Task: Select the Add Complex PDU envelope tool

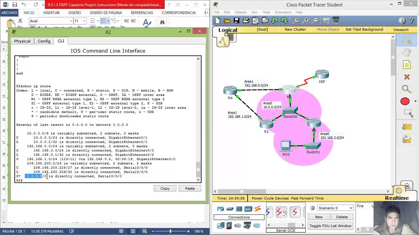Action: (407, 139)
